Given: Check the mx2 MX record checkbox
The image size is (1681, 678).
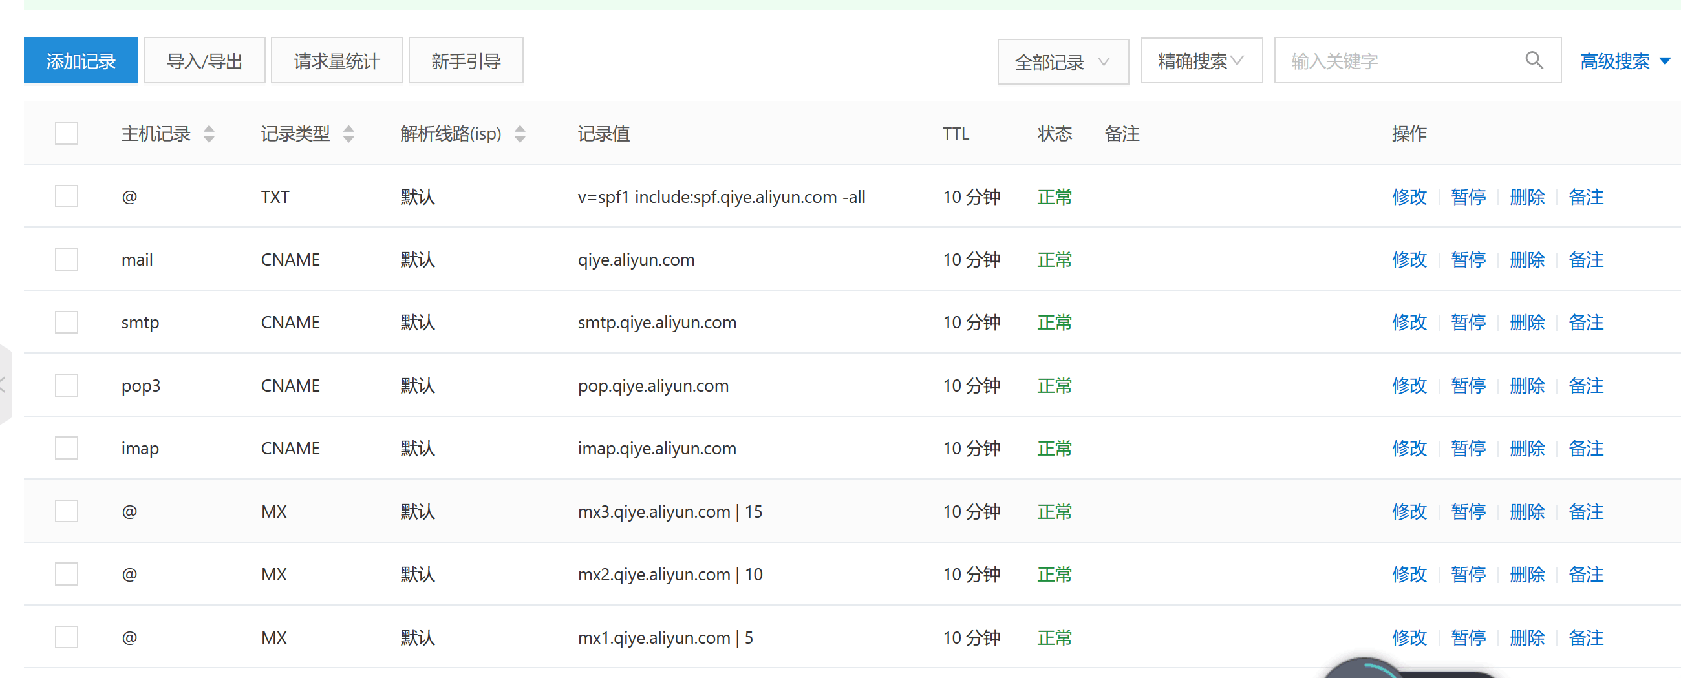Looking at the screenshot, I should point(67,573).
